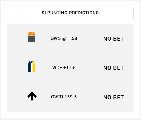The width and height of the screenshot is (141, 120).
Task: Click the GWS orange and charcoal jersey icon
Action: tap(31, 37)
